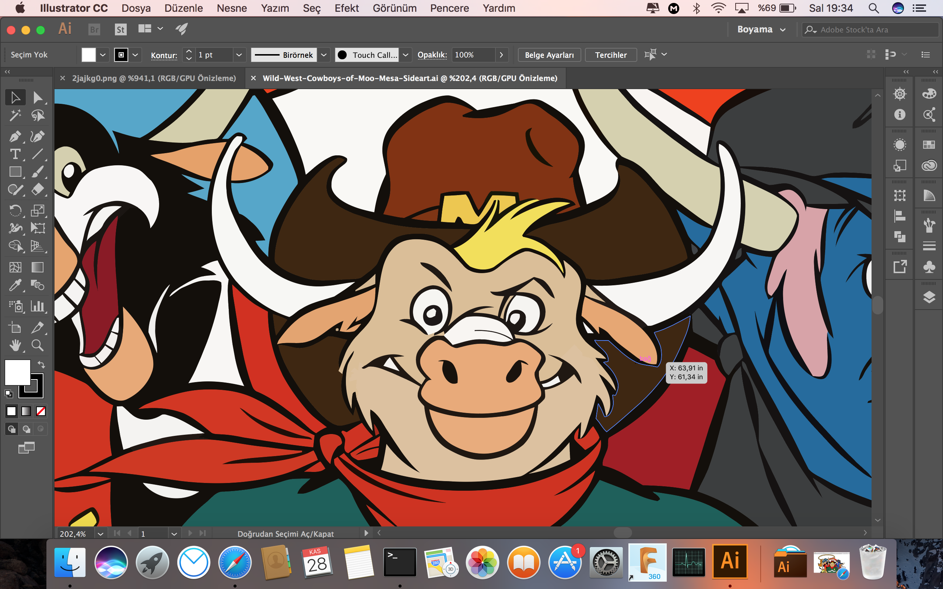Expand the Opaklık opacity flyout arrow
The height and width of the screenshot is (589, 943).
(x=501, y=55)
